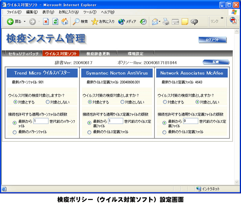The height and width of the screenshot is (205, 241).
Task: Select 対象としない for Symantec Norton AntiVirus
Action: [122, 102]
